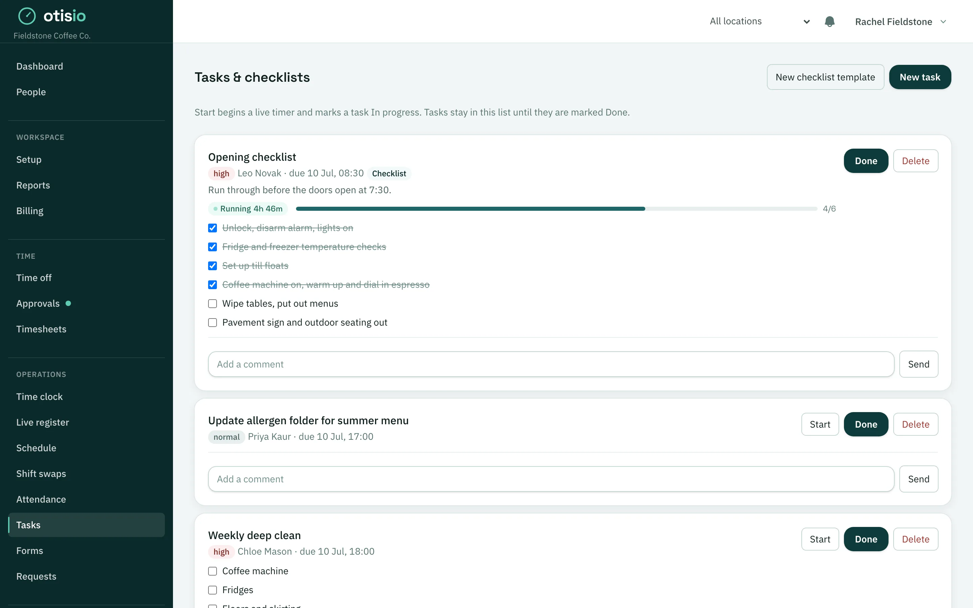
Task: Uncheck Unlock, disarm alarm, lights on
Action: (213, 228)
